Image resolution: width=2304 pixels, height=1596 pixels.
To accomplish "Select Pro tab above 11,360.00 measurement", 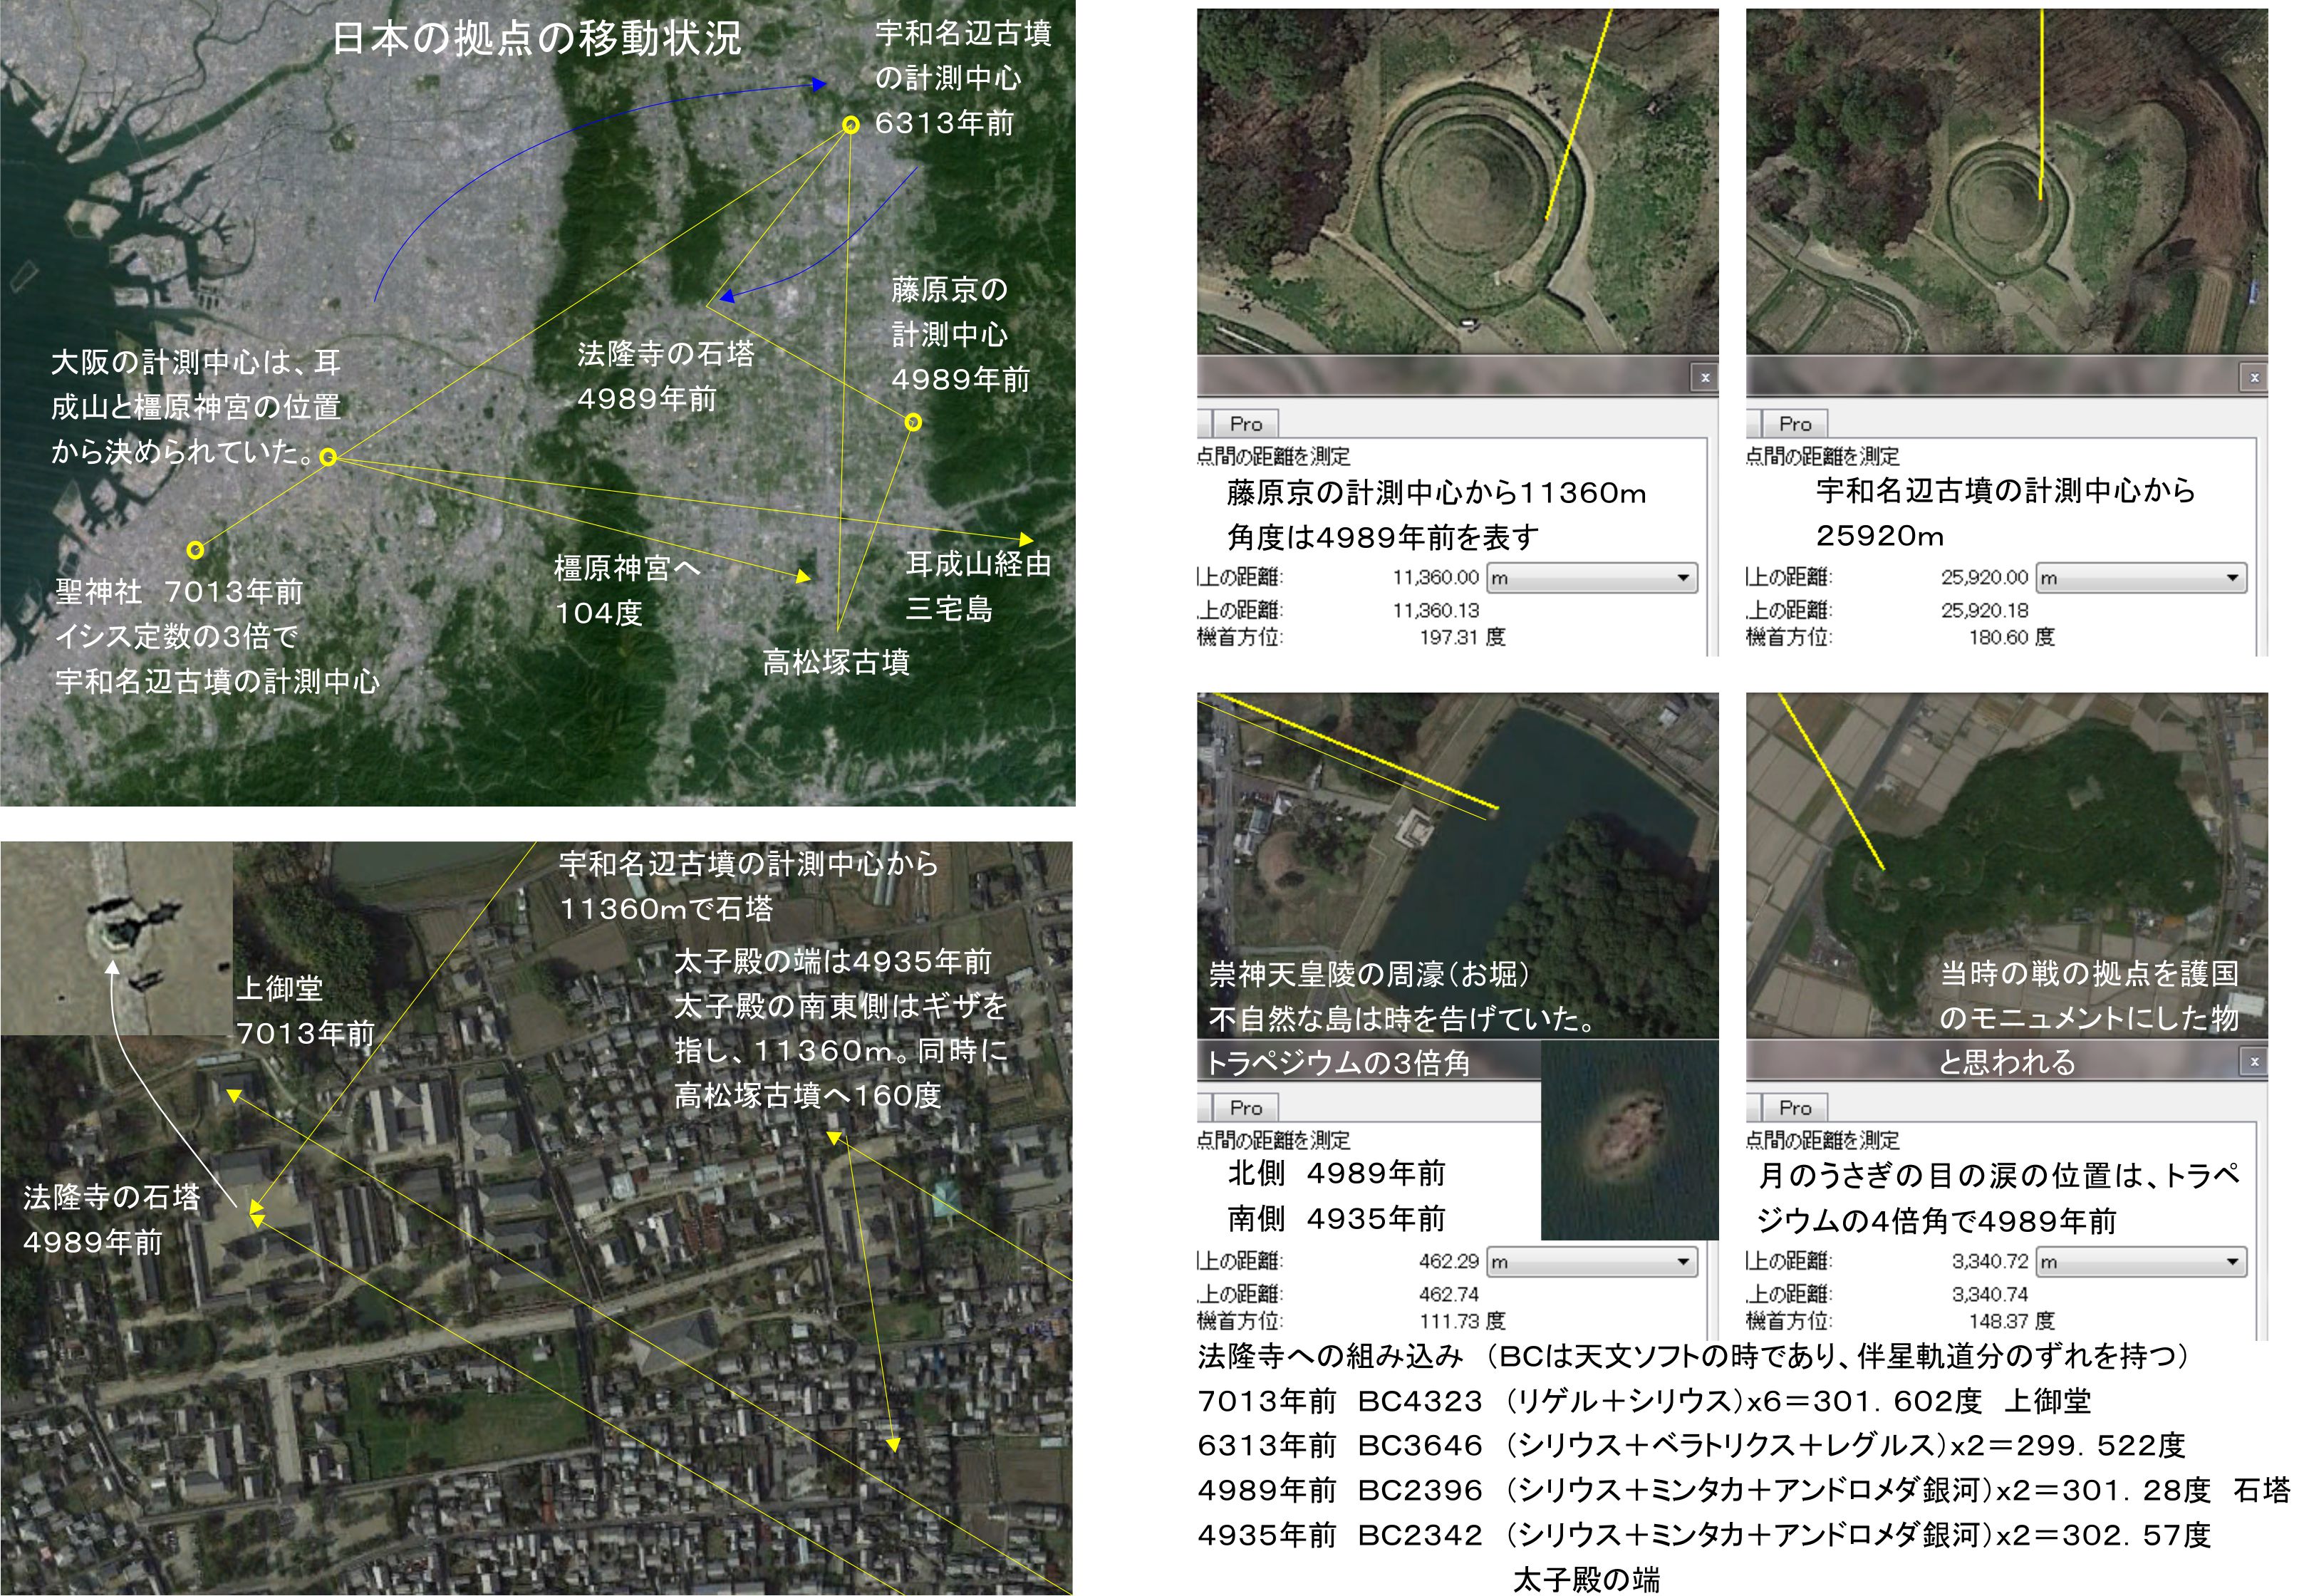I will [x=1245, y=423].
